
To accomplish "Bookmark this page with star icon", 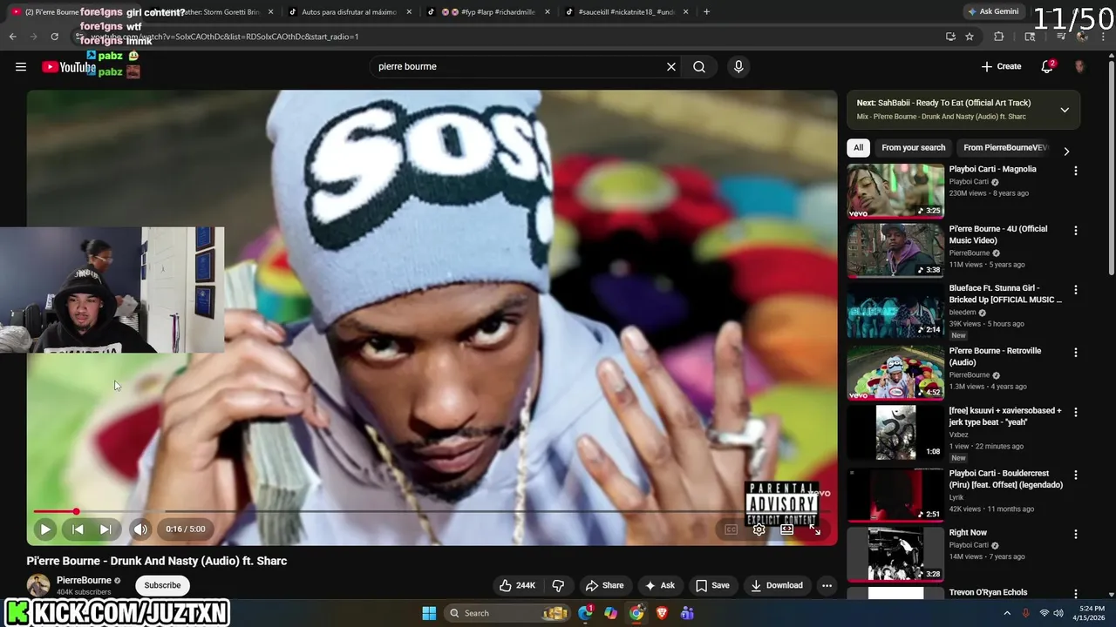I will click(x=970, y=37).
